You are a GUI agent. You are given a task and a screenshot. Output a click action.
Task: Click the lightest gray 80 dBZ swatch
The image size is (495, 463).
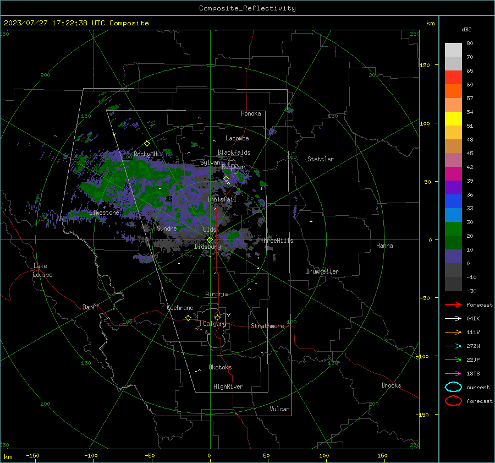click(453, 50)
